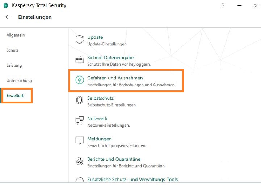Open the Berichte und Quarantäne settings
The image size is (261, 185).
pyautogui.click(x=114, y=159)
